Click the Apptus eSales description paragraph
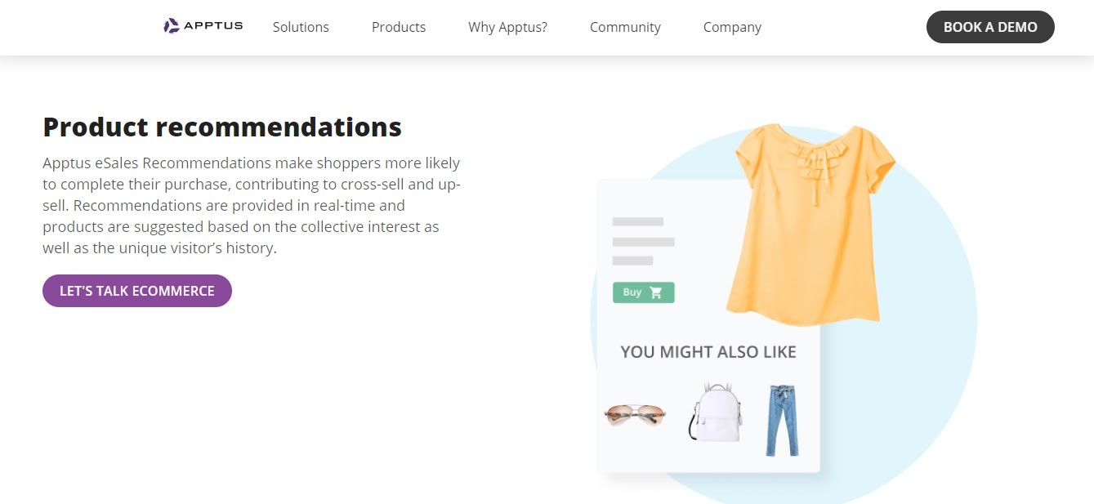The height and width of the screenshot is (504, 1094). pos(252,206)
